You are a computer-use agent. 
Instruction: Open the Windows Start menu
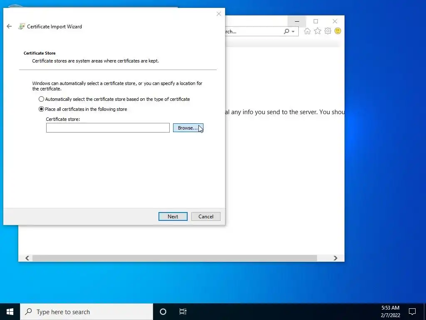coord(10,312)
